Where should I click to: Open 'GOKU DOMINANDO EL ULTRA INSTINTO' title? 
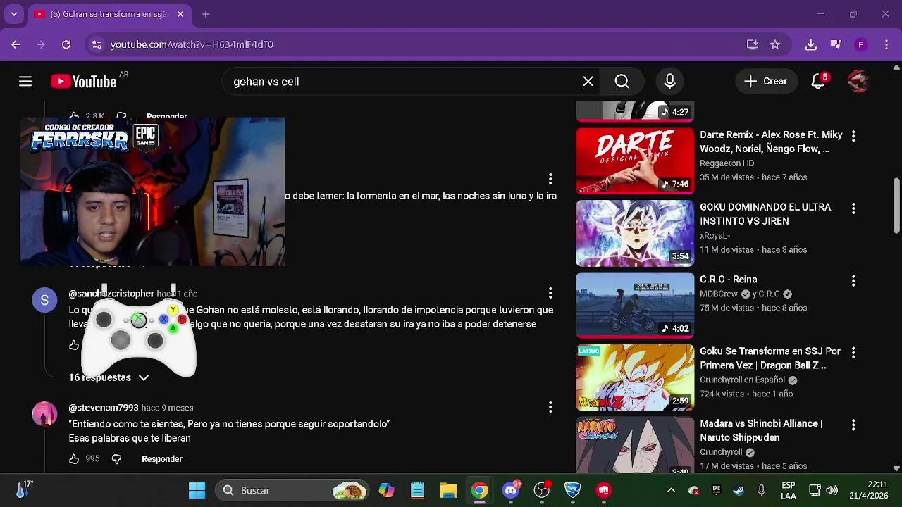tap(765, 214)
